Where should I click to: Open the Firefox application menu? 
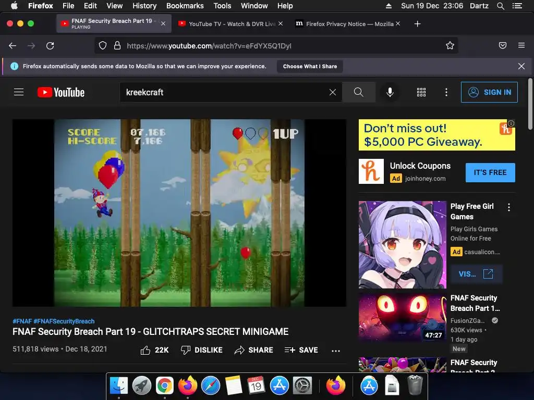pyautogui.click(x=521, y=45)
